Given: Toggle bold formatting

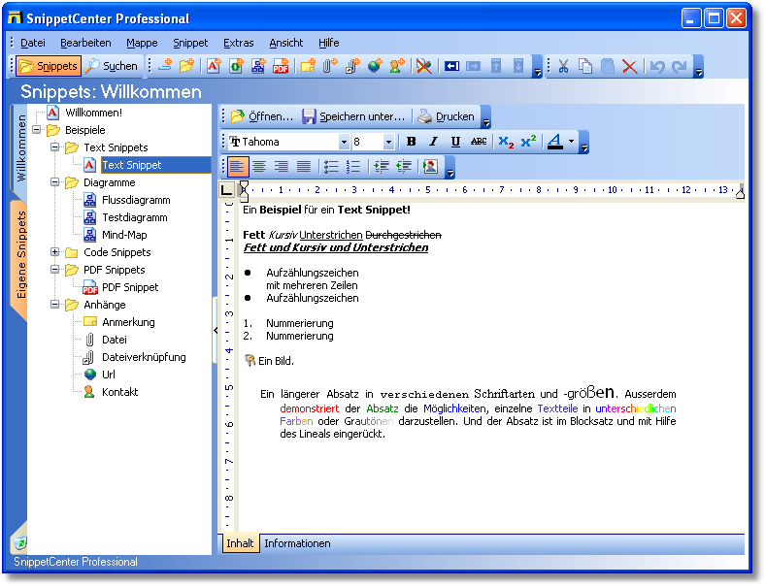Looking at the screenshot, I should tap(411, 142).
